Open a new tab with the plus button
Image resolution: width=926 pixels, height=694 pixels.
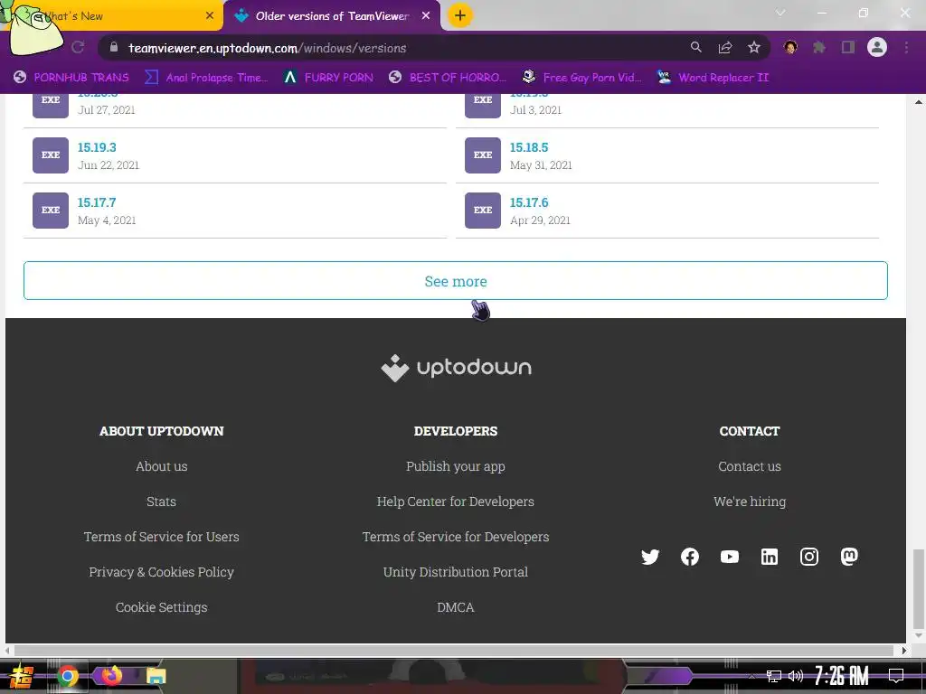460,15
